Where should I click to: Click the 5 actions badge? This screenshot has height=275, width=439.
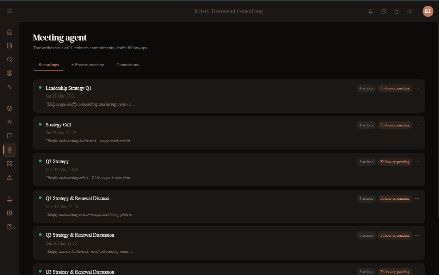coord(366,236)
